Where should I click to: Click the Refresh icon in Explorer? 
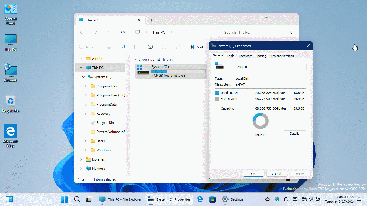123,32
